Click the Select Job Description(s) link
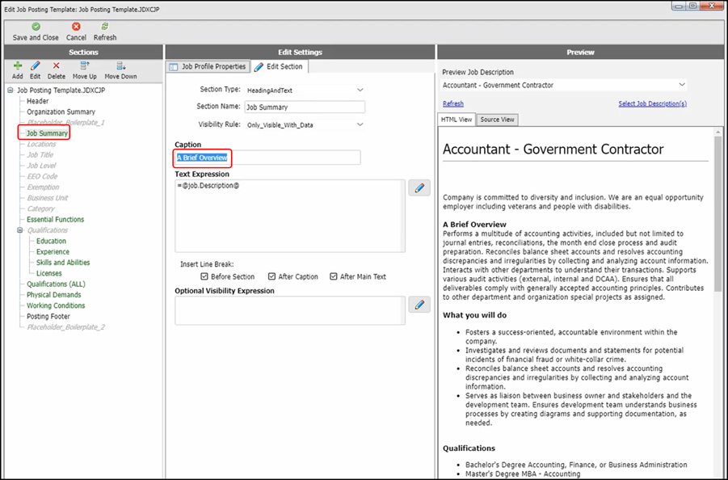728x480 pixels. [x=652, y=103]
